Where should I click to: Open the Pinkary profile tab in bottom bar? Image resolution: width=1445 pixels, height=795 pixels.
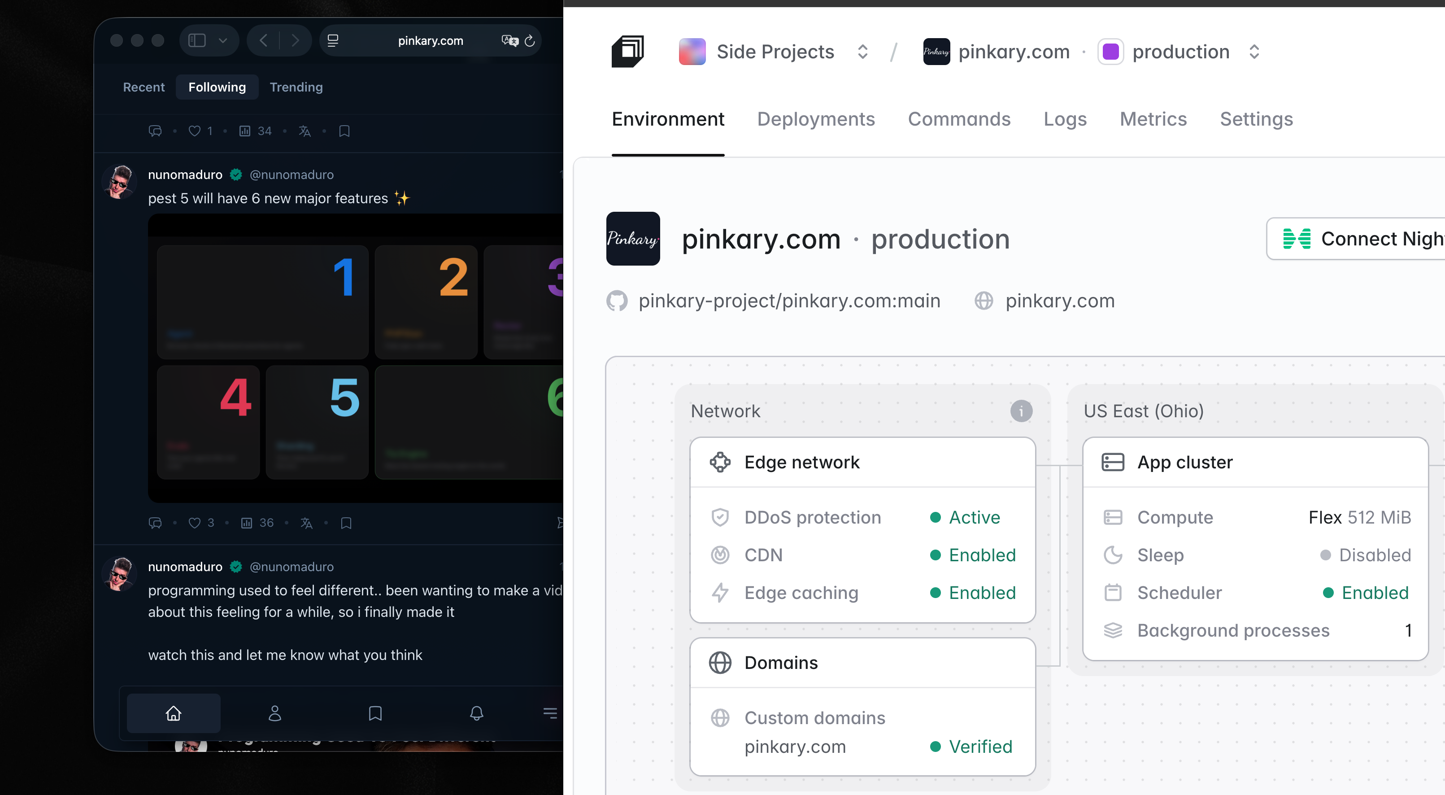[274, 713]
